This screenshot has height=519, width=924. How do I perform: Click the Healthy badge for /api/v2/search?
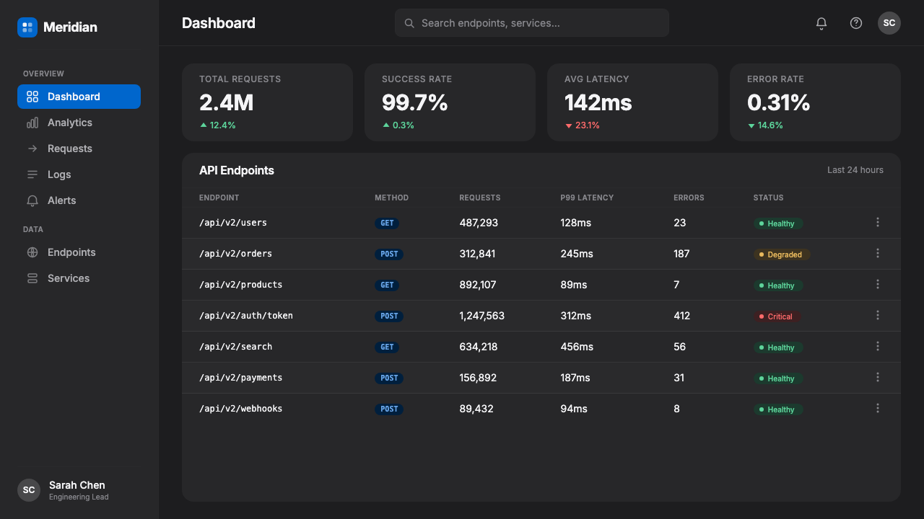point(778,347)
